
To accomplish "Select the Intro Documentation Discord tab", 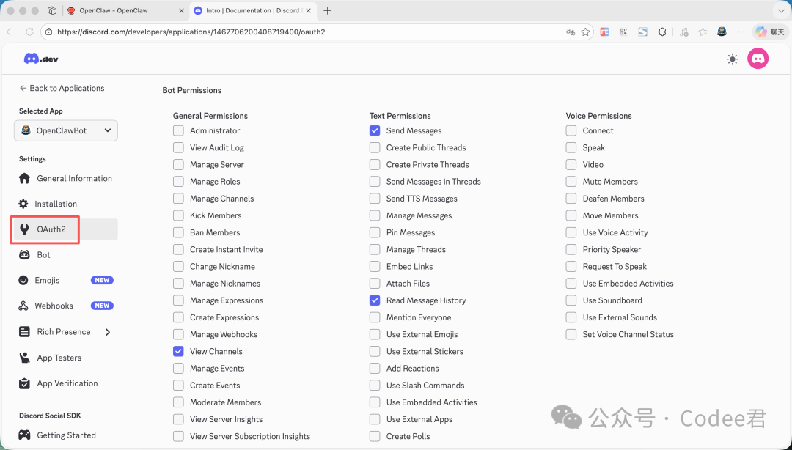I will click(254, 10).
